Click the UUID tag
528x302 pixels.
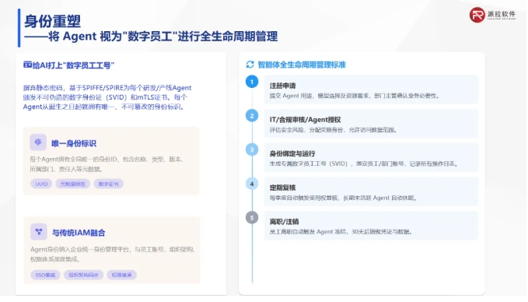(41, 184)
